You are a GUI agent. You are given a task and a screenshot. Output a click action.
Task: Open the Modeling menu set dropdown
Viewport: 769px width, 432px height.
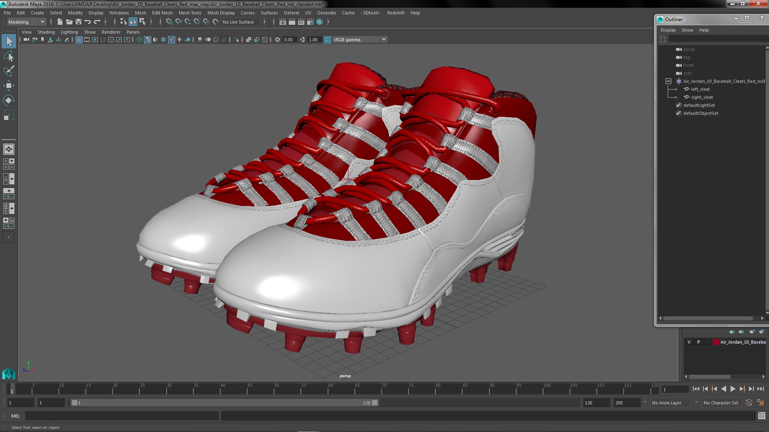[x=26, y=22]
